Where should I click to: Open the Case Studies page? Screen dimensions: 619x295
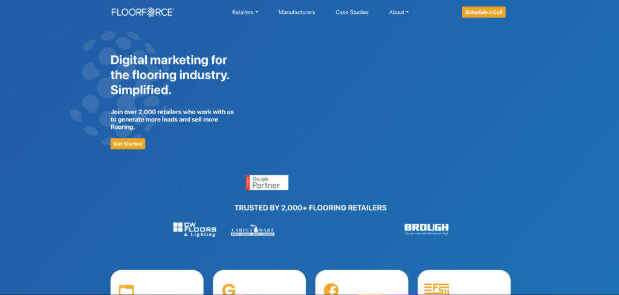(x=352, y=12)
